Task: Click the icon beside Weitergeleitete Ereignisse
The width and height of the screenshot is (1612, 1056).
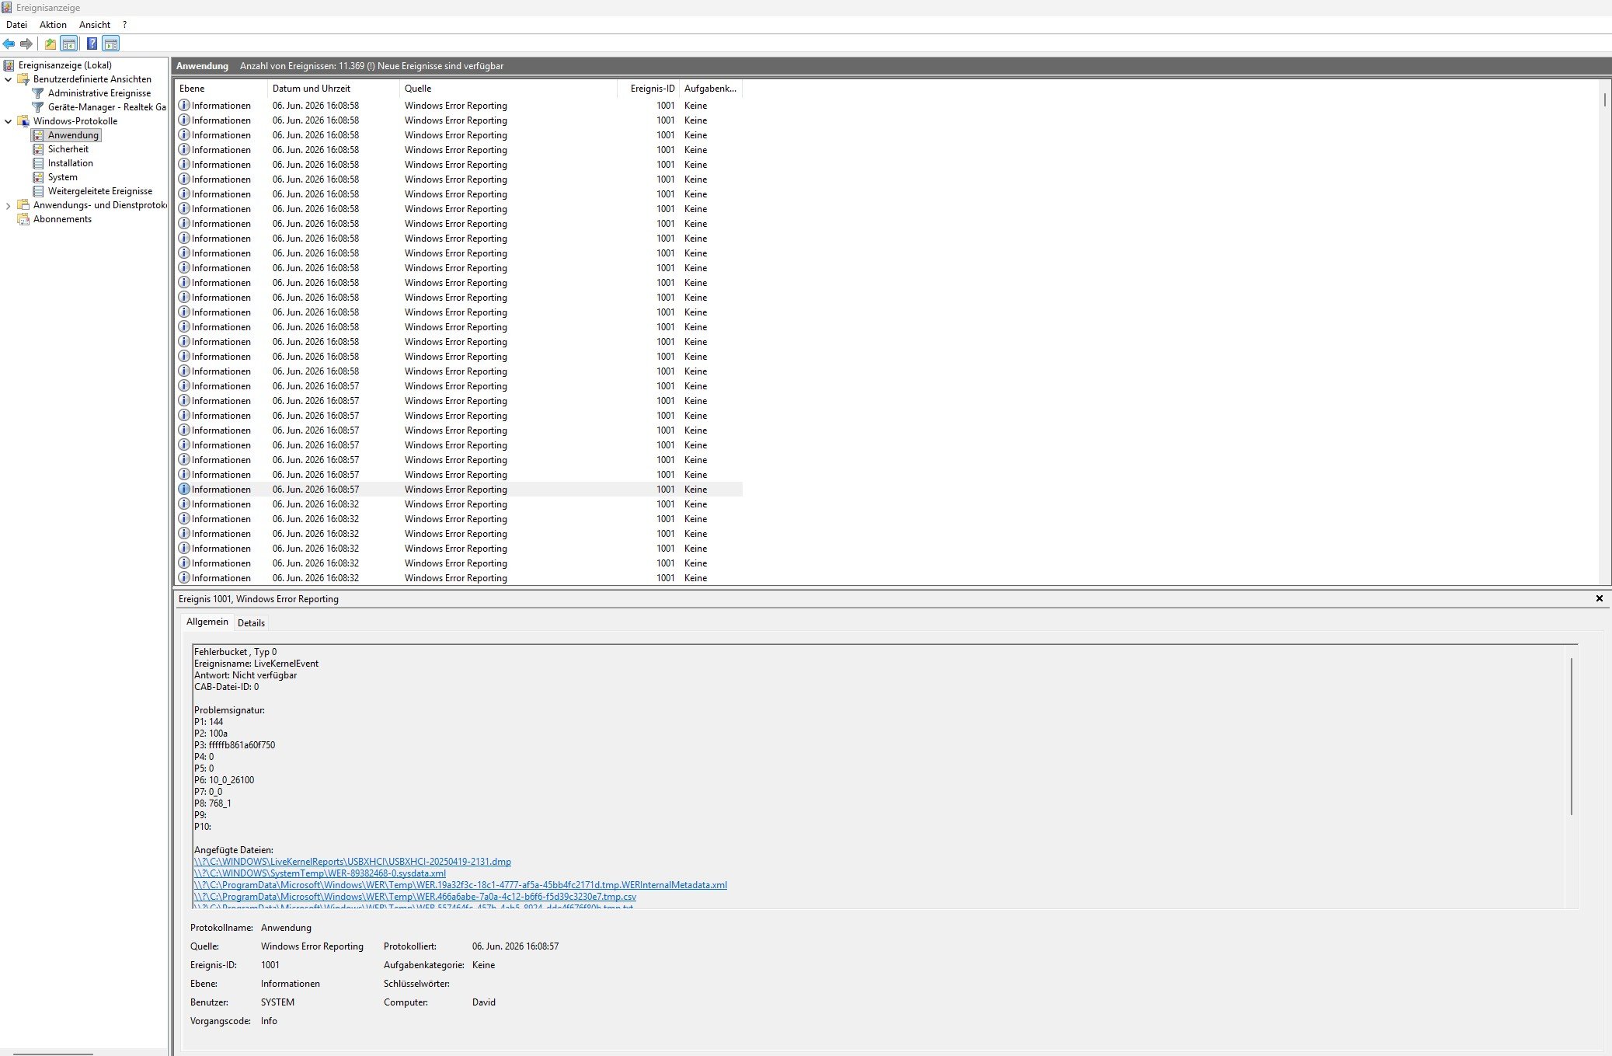Action: tap(38, 191)
